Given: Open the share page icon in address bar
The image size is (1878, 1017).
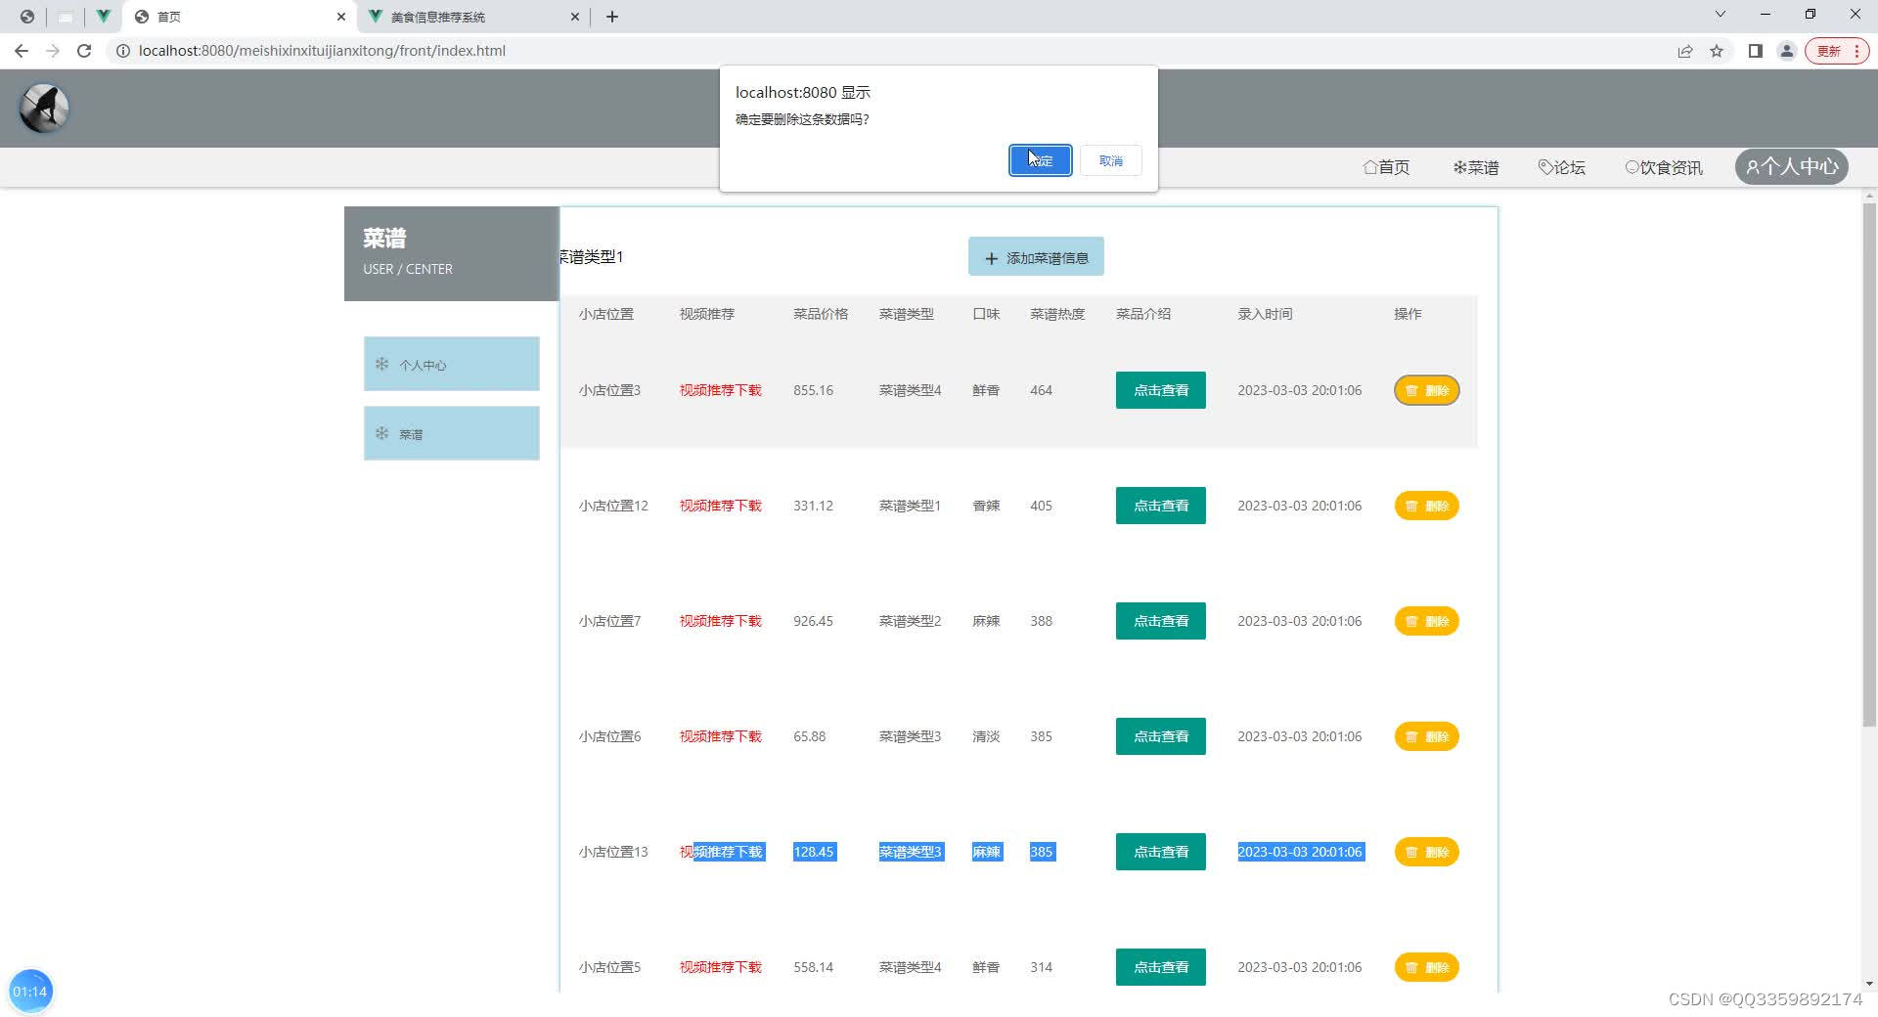Looking at the screenshot, I should [x=1685, y=51].
